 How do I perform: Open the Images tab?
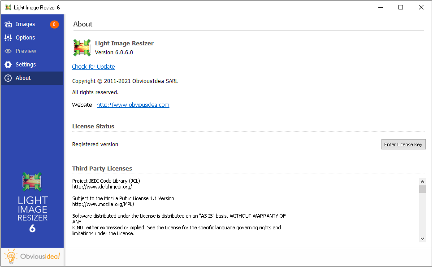pos(25,24)
